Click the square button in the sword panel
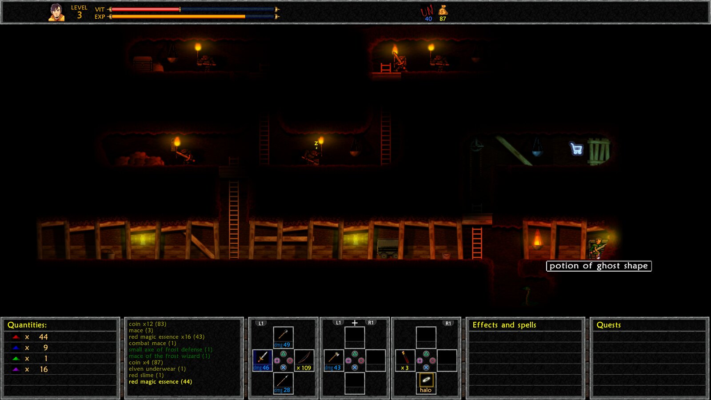This screenshot has height=400, width=711. [x=277, y=360]
